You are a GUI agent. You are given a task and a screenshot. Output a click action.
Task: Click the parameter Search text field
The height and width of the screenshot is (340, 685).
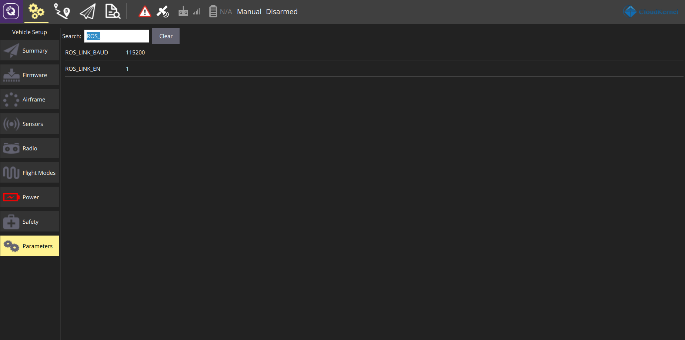tap(116, 36)
